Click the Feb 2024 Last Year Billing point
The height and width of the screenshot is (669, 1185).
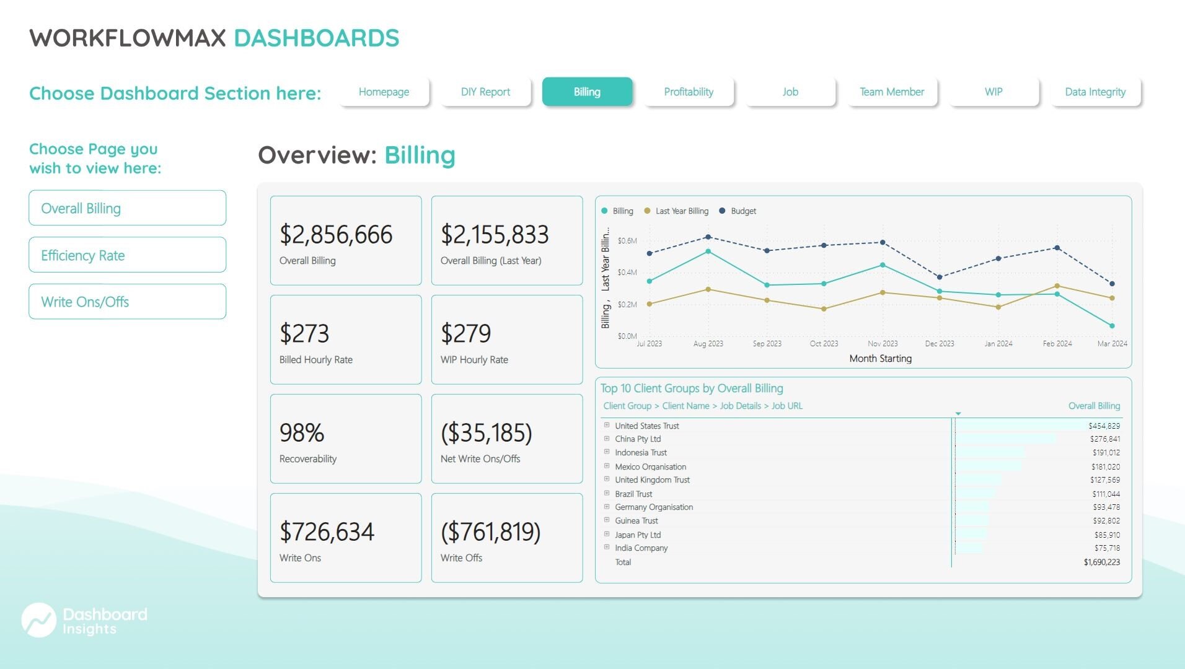(x=1057, y=286)
